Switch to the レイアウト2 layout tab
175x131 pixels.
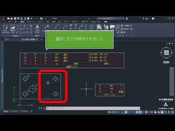coord(24,111)
